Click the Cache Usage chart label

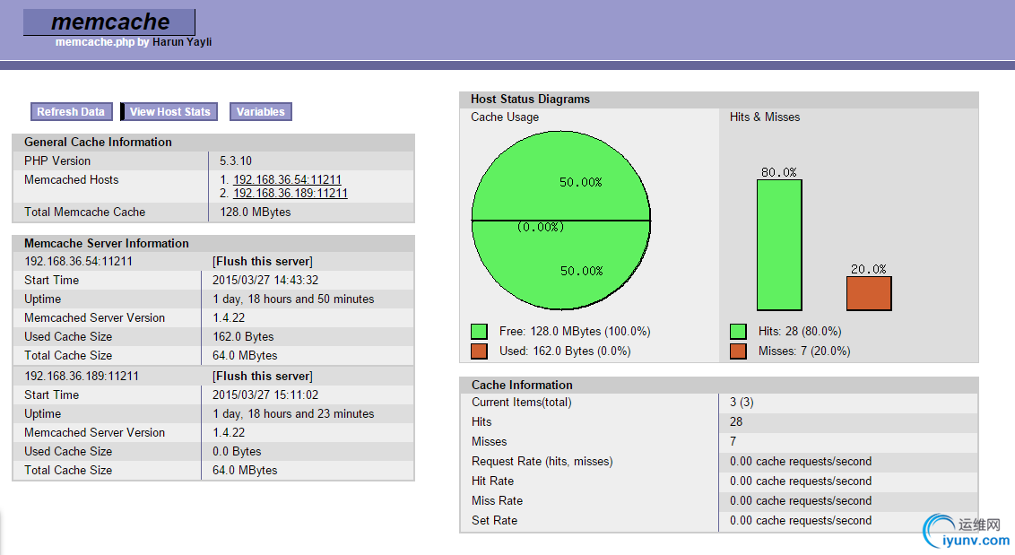[505, 117]
